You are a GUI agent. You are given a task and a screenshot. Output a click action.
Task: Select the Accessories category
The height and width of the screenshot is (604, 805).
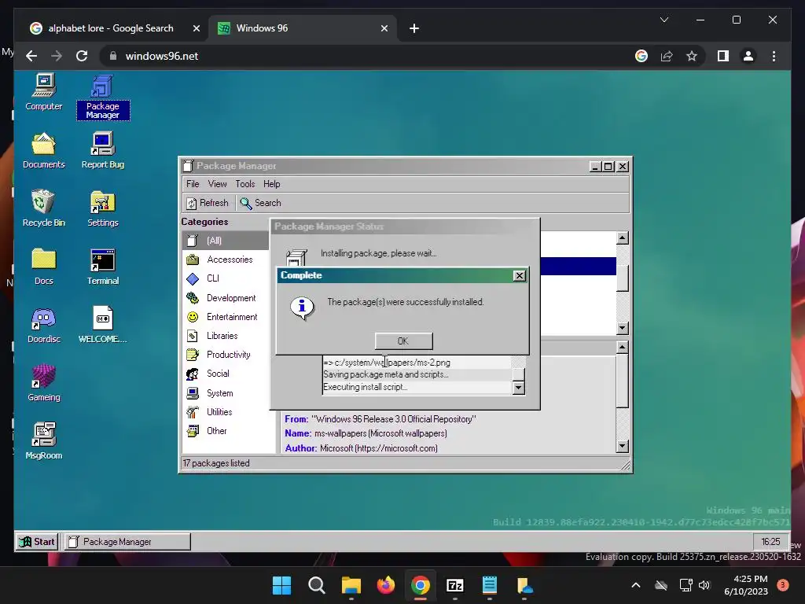226,260
